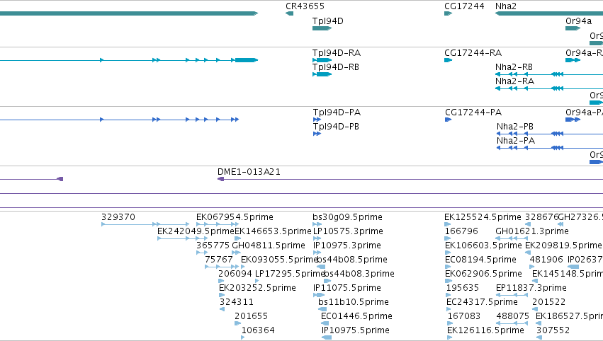Select the Tpl94D-PA protein label

(337, 112)
